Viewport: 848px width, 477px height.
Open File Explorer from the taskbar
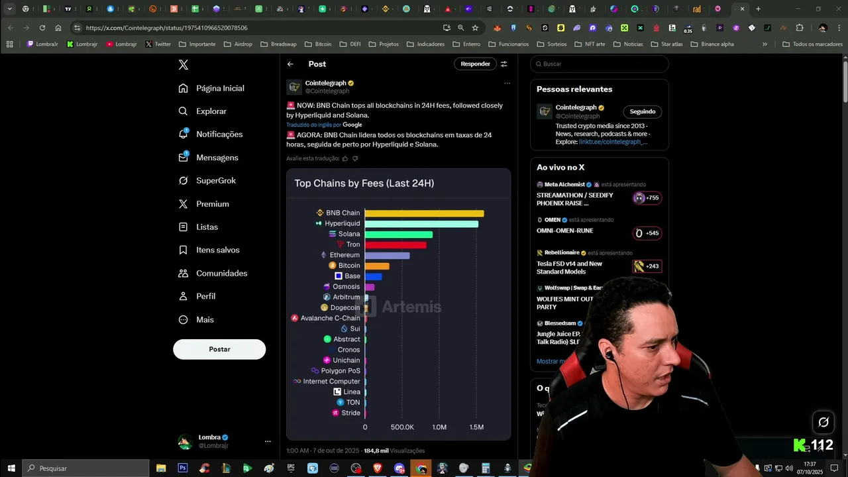point(161,468)
